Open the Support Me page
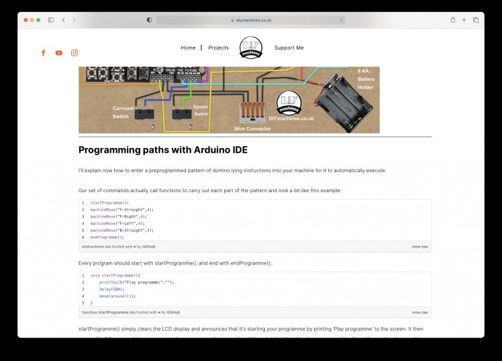This screenshot has height=361, width=502. pyautogui.click(x=289, y=48)
